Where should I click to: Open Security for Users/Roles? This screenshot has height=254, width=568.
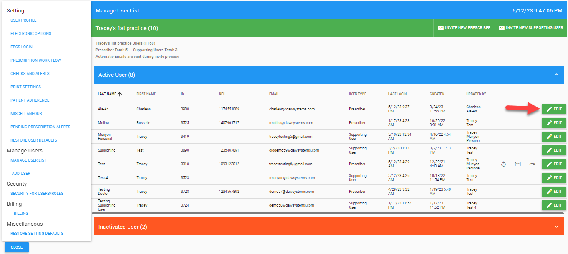[37, 194]
